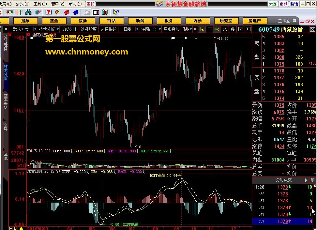
Task: Open the 路演 link button
Action: click(x=294, y=4)
